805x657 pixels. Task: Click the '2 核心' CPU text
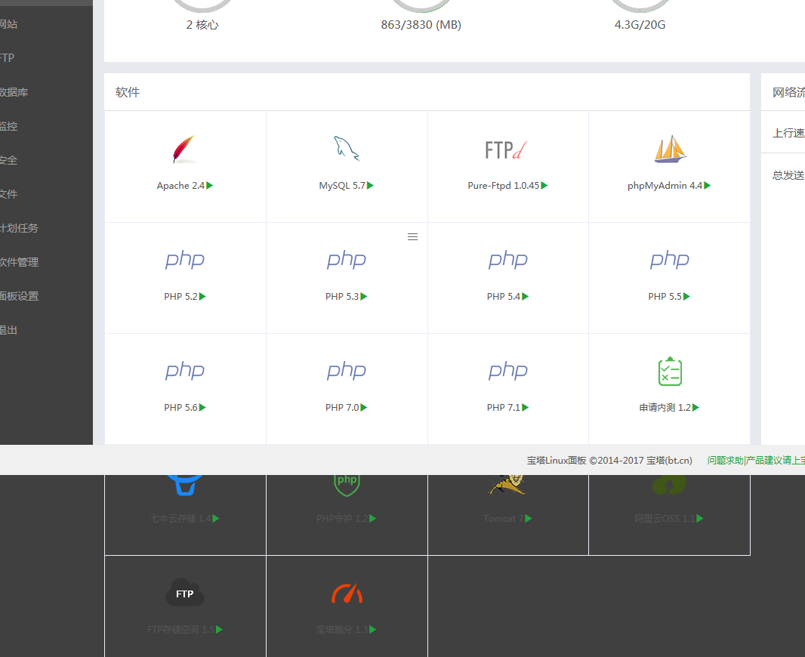[x=202, y=25]
